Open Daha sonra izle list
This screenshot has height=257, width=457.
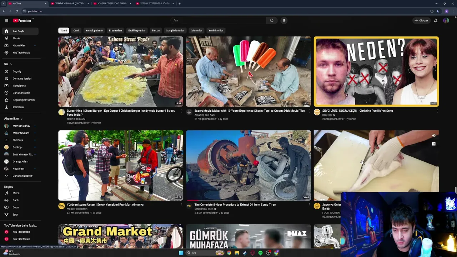pos(20,93)
